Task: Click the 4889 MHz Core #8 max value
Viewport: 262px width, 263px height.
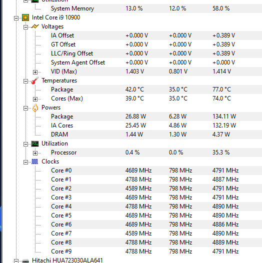Action: tap(225, 242)
